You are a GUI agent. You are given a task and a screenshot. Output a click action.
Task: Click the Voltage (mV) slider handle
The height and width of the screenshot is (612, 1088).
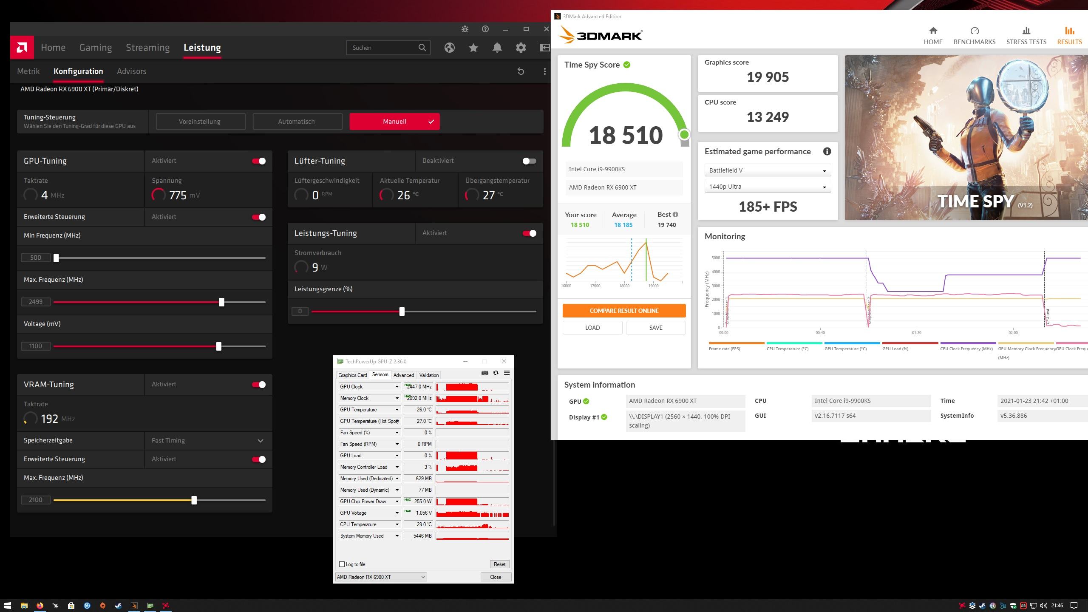coord(218,346)
